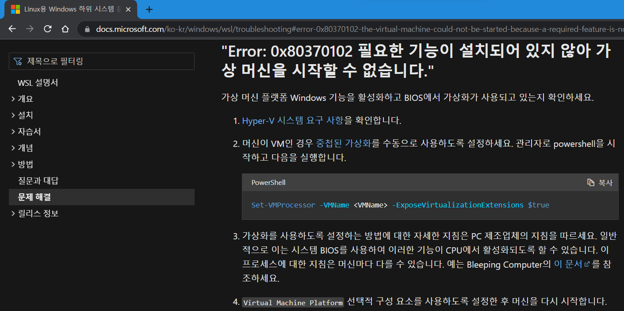The width and height of the screenshot is (624, 311).
Task: Open Hyper-V 시스템 요구 사항 link
Action: coord(293,120)
